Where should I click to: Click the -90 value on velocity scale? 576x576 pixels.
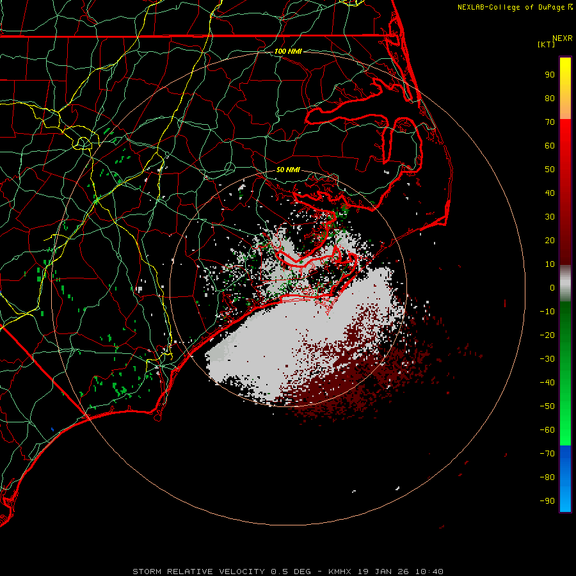click(x=547, y=501)
